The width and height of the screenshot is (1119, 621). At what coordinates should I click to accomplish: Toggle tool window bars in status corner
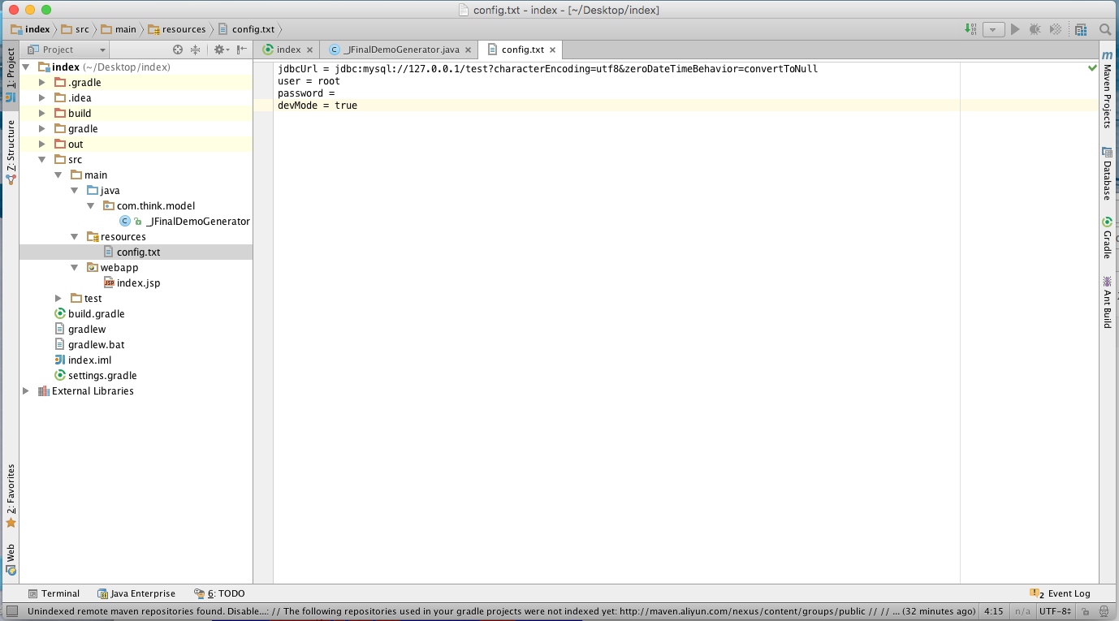pos(11,611)
